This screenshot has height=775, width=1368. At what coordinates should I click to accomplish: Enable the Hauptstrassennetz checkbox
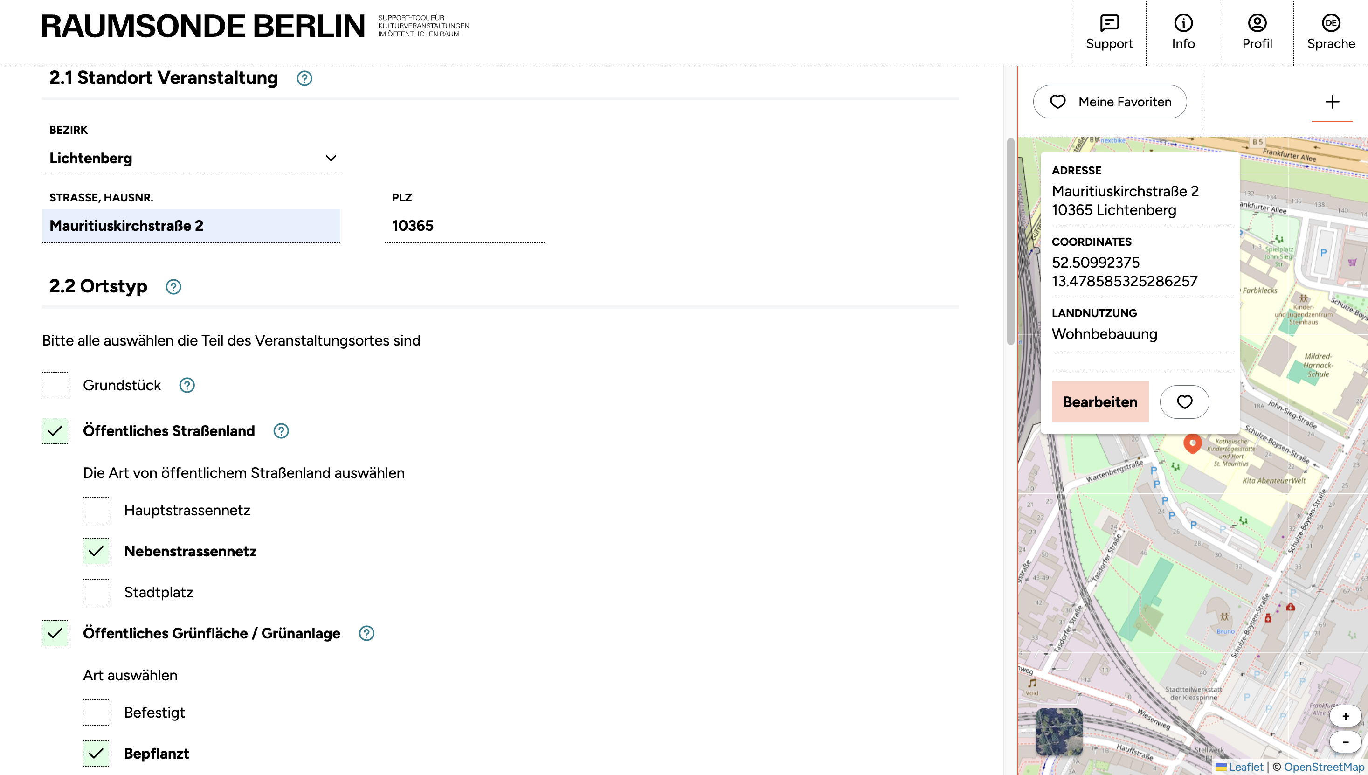(97, 511)
